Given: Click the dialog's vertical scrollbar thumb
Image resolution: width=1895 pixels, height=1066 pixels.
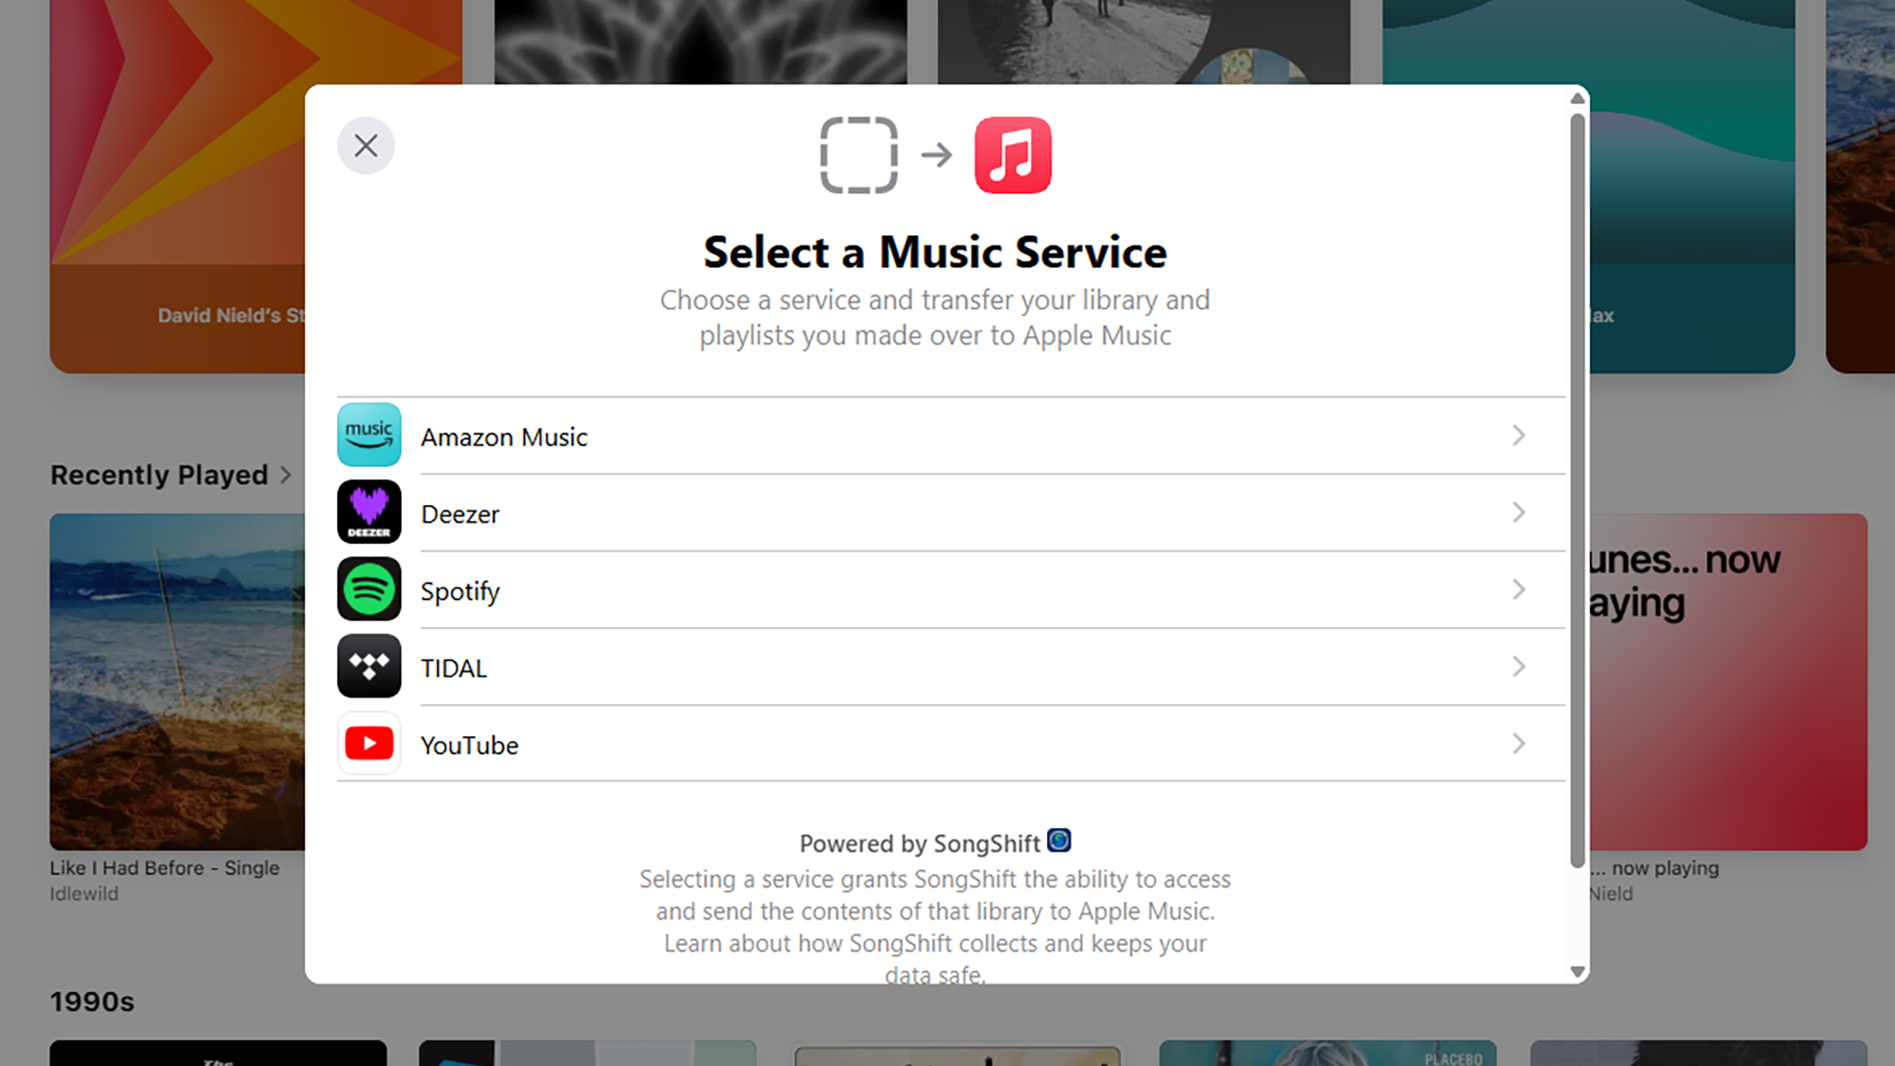Looking at the screenshot, I should click(1577, 491).
